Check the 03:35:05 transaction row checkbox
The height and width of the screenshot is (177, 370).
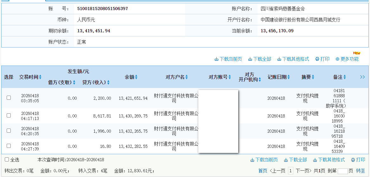[9, 98]
